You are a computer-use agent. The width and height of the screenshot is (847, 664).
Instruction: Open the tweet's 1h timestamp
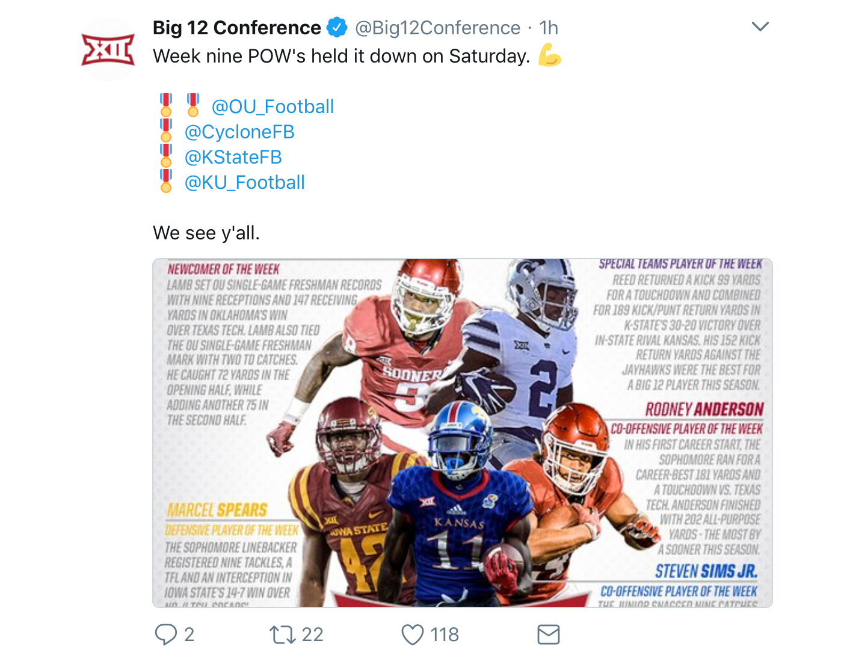point(549,28)
